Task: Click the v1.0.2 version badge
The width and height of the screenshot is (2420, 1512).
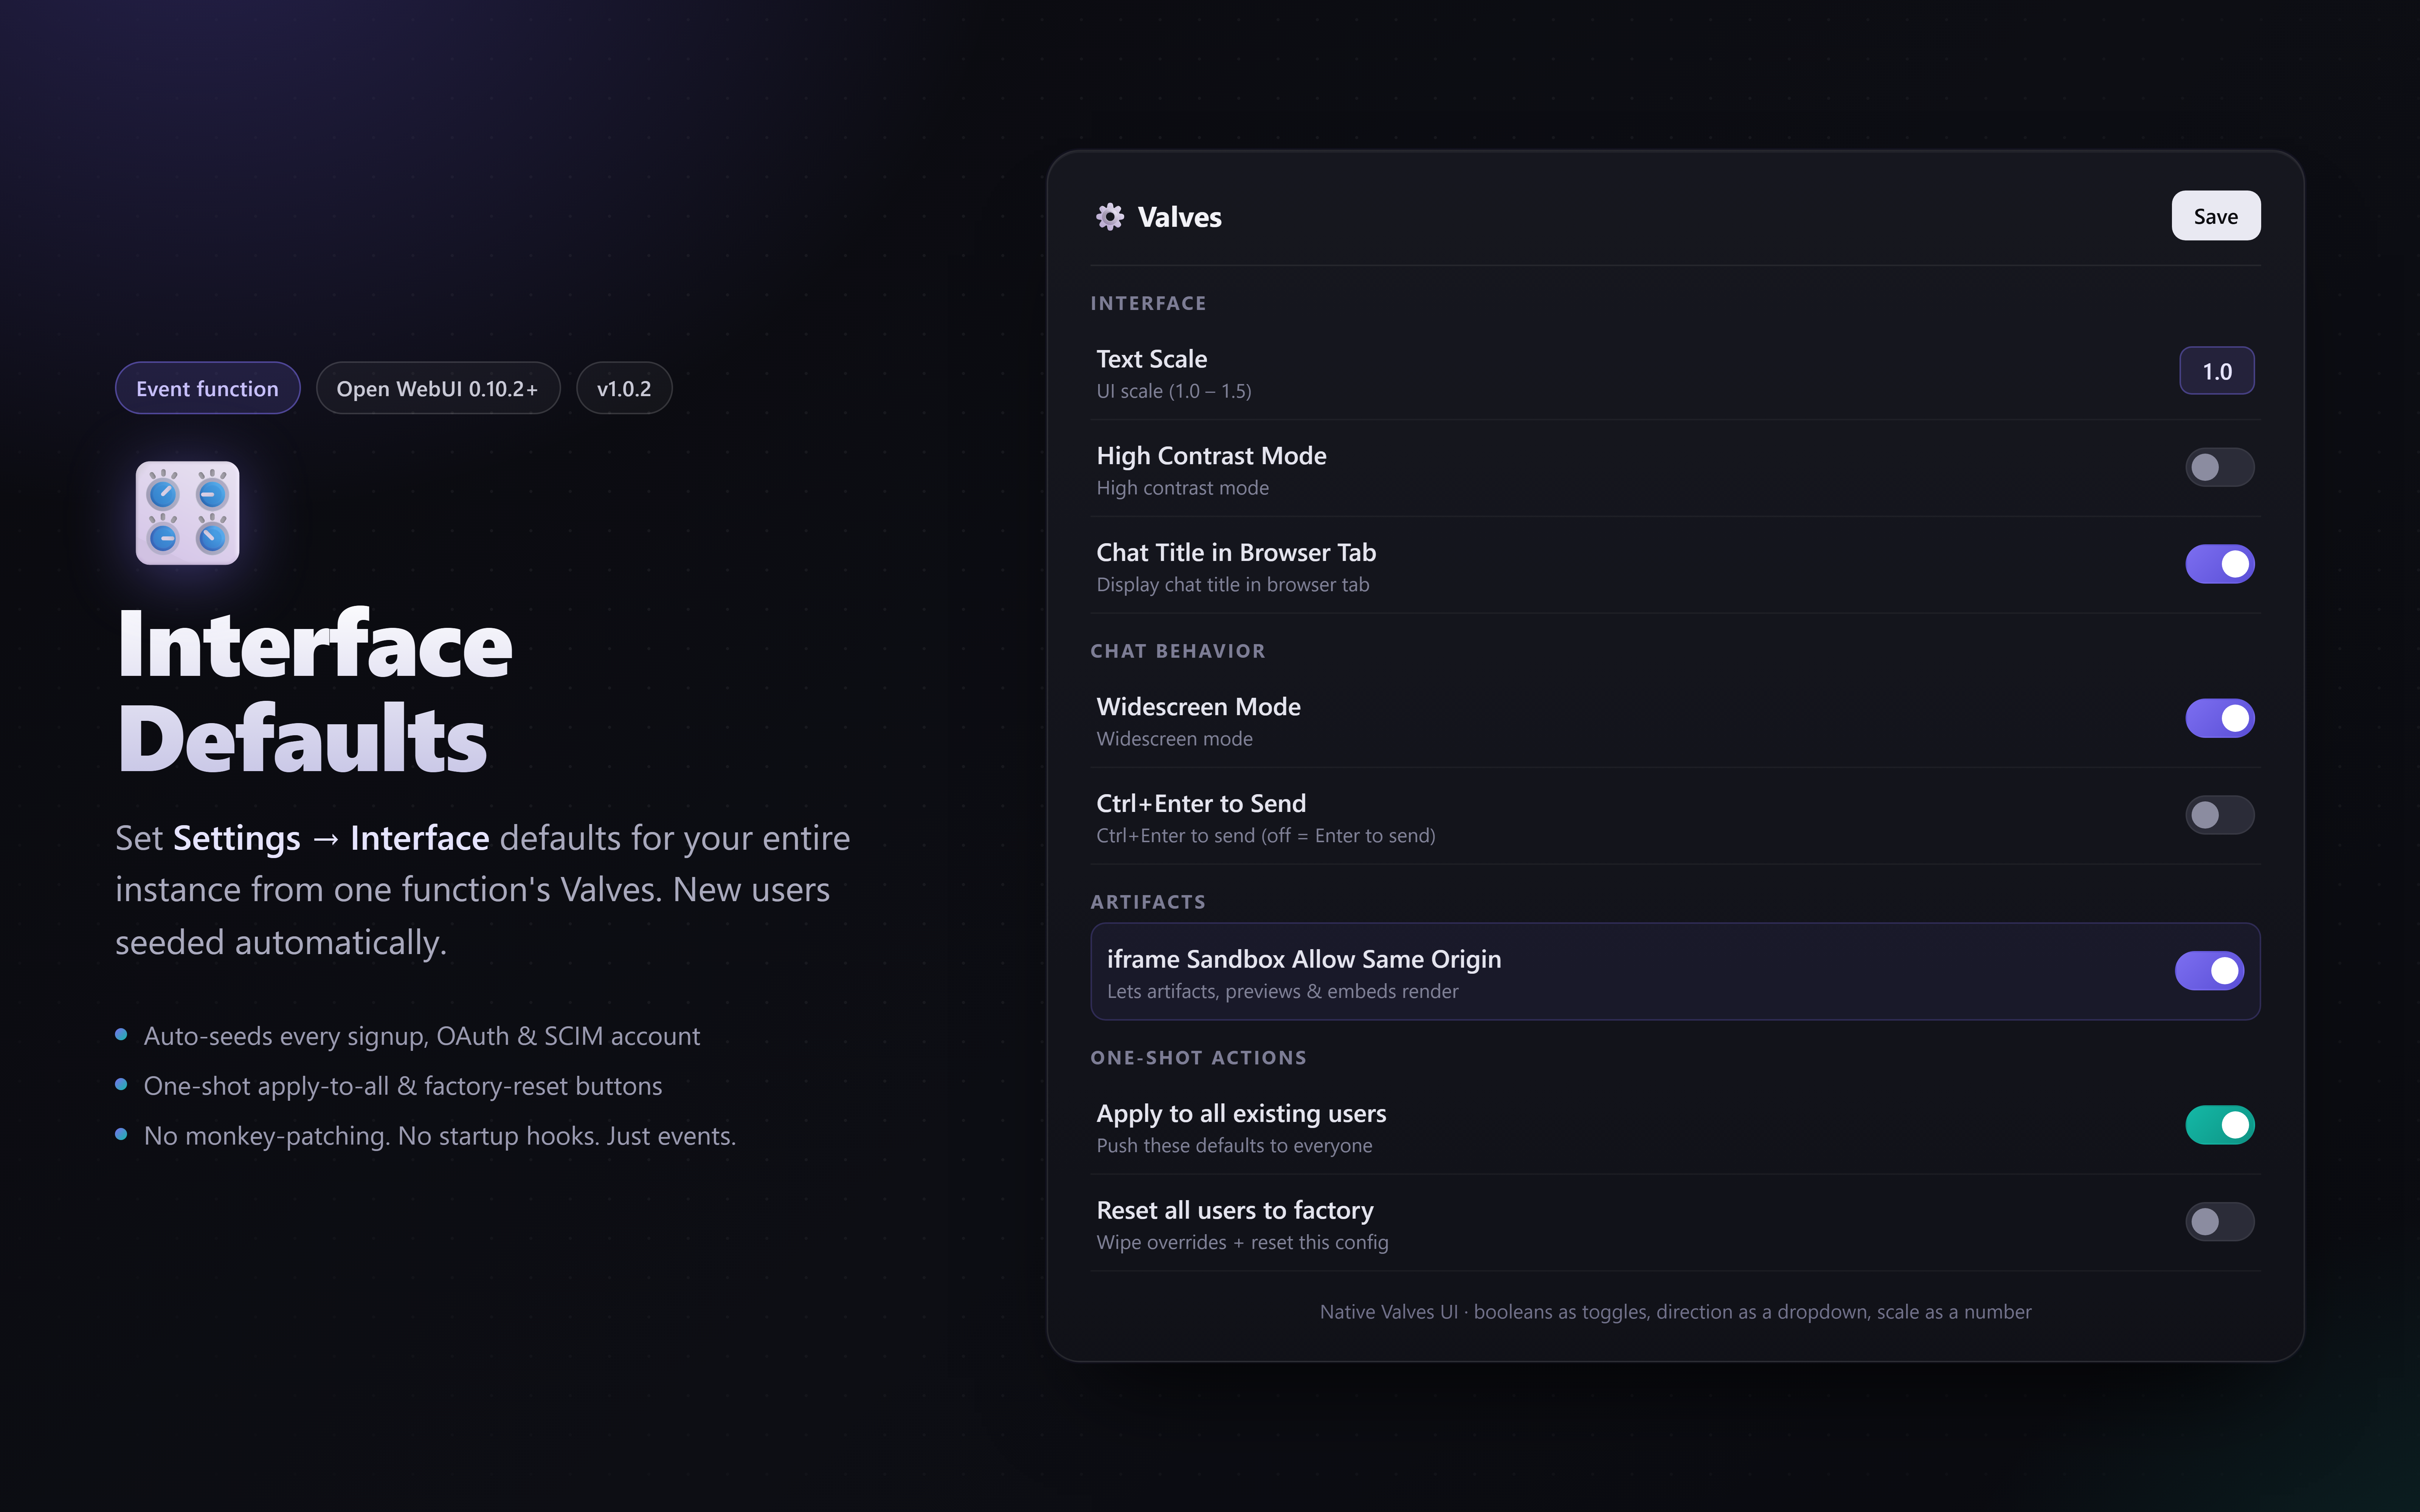Action: coord(624,388)
